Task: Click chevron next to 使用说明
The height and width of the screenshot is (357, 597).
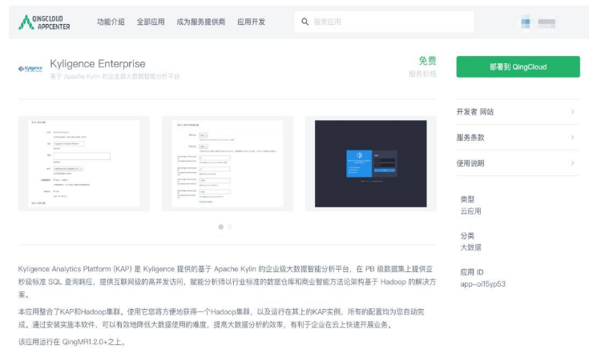Action: [x=572, y=163]
